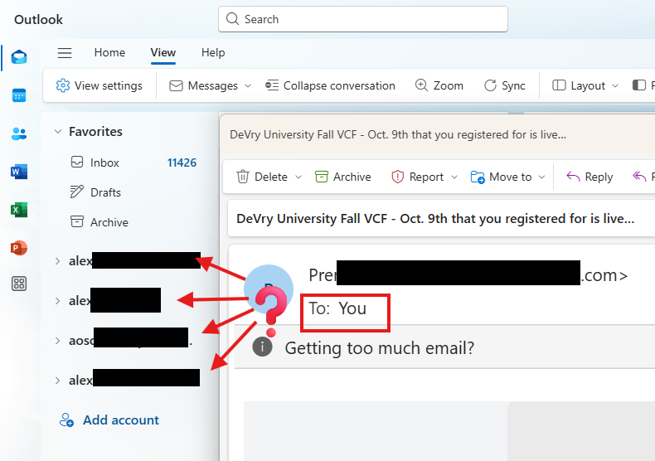Collapse the Favorites section
Viewport: 655px width, 461px height.
(x=58, y=132)
